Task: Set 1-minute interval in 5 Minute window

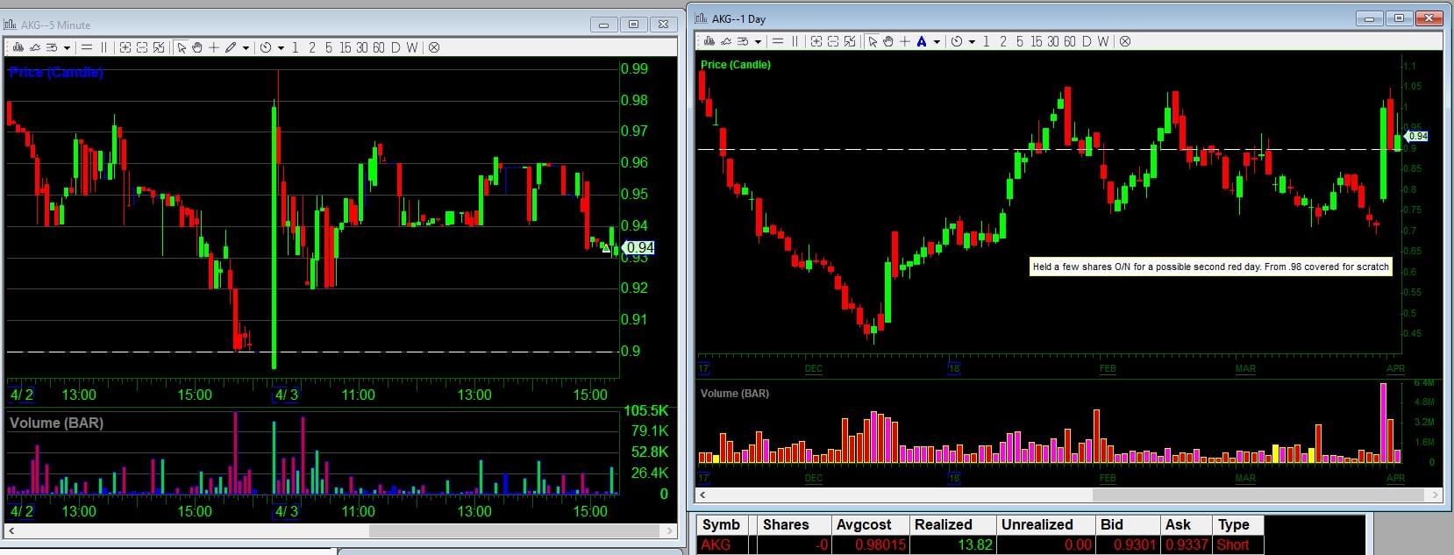Action: pyautogui.click(x=296, y=47)
